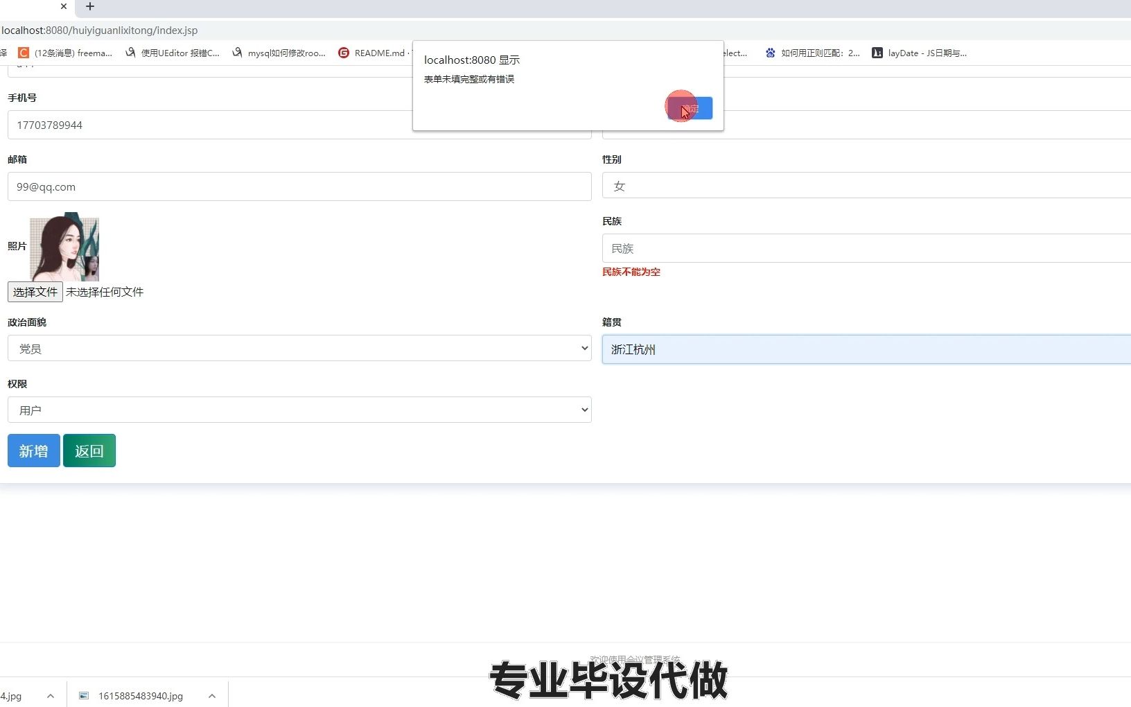Image resolution: width=1131 pixels, height=707 pixels.
Task: Click the gender field showing 女
Action: coord(866,186)
